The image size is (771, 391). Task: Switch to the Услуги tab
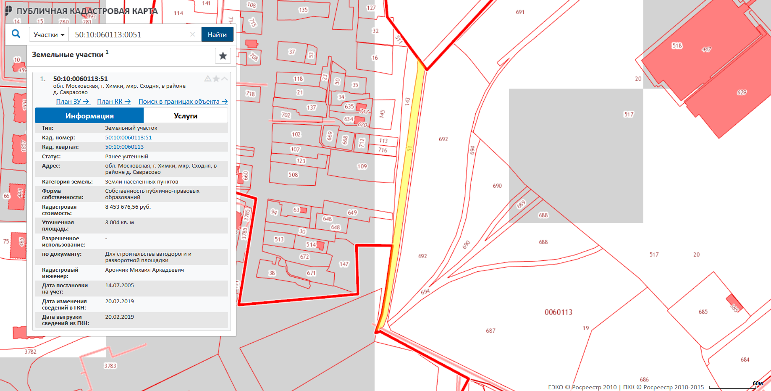186,115
